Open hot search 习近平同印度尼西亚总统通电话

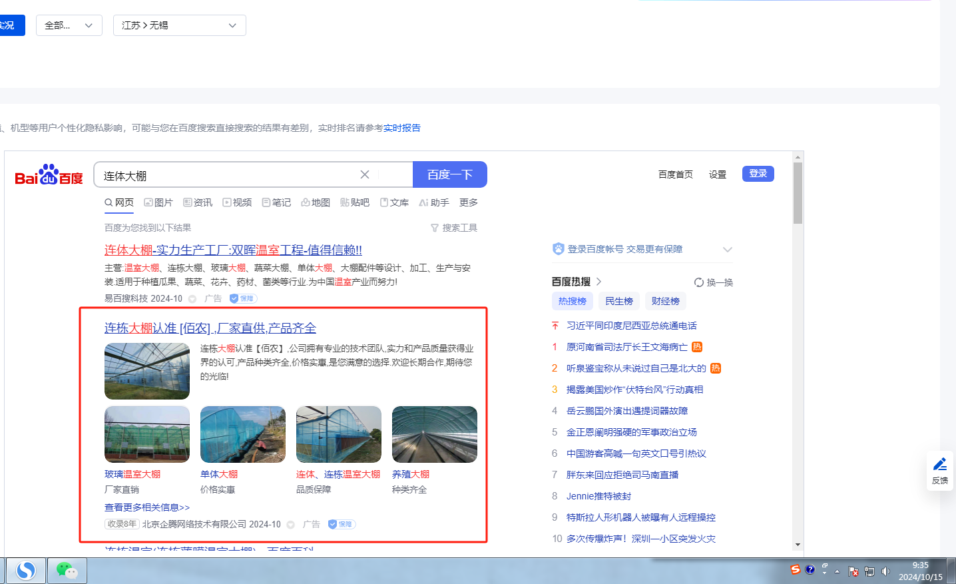tap(632, 326)
